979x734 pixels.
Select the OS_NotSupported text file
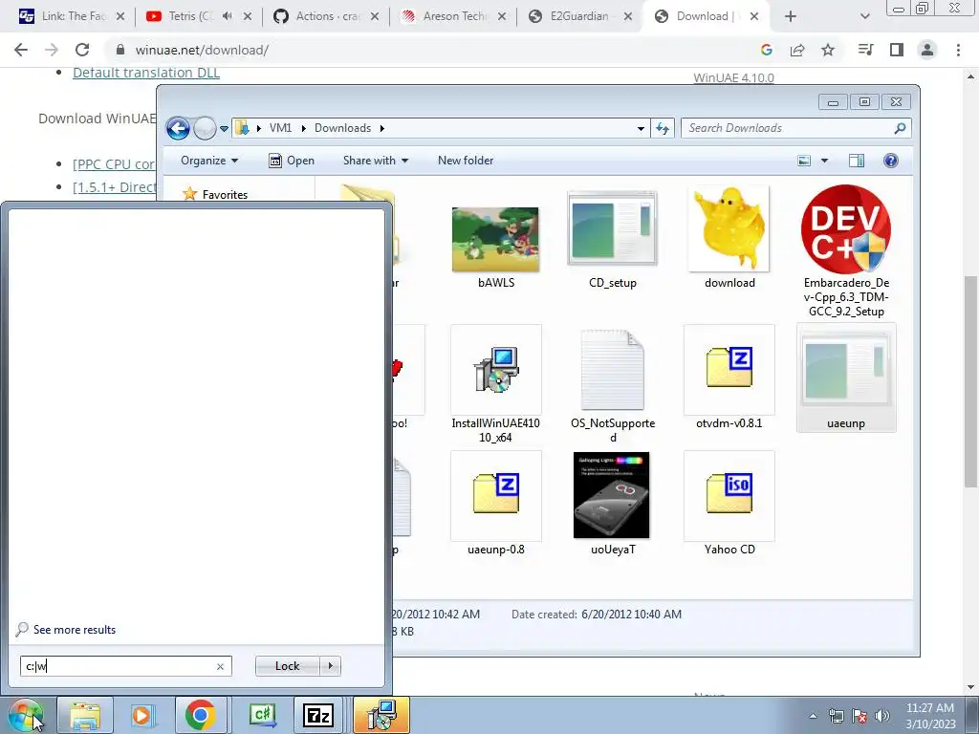click(613, 370)
